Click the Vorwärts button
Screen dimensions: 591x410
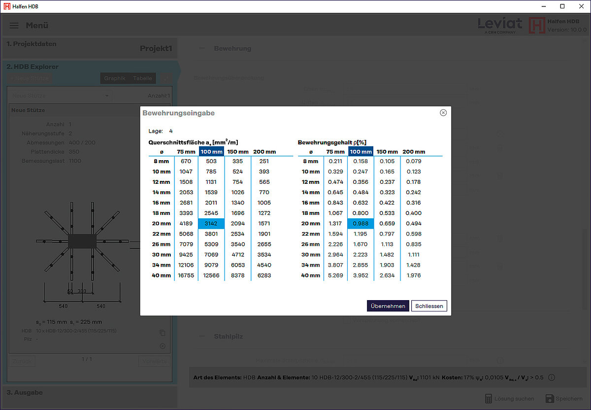154,361
